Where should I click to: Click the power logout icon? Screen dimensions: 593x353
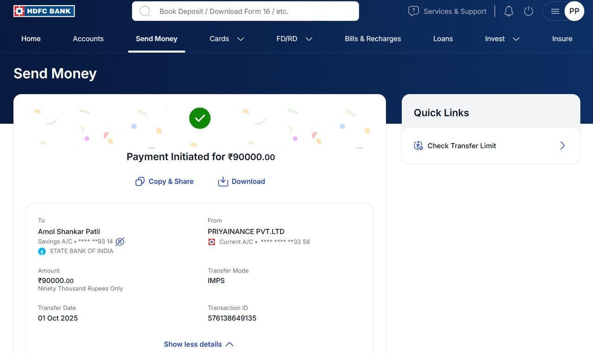tap(529, 11)
